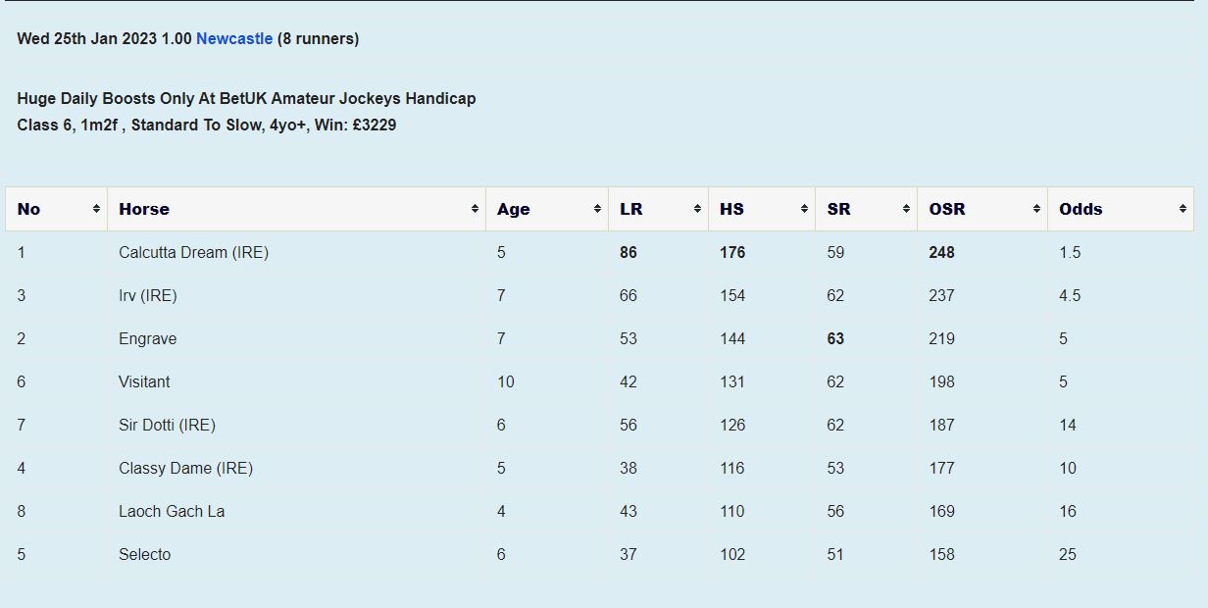Click the sort arrows in the Odds column
This screenshot has width=1208, height=608.
coord(1183,209)
